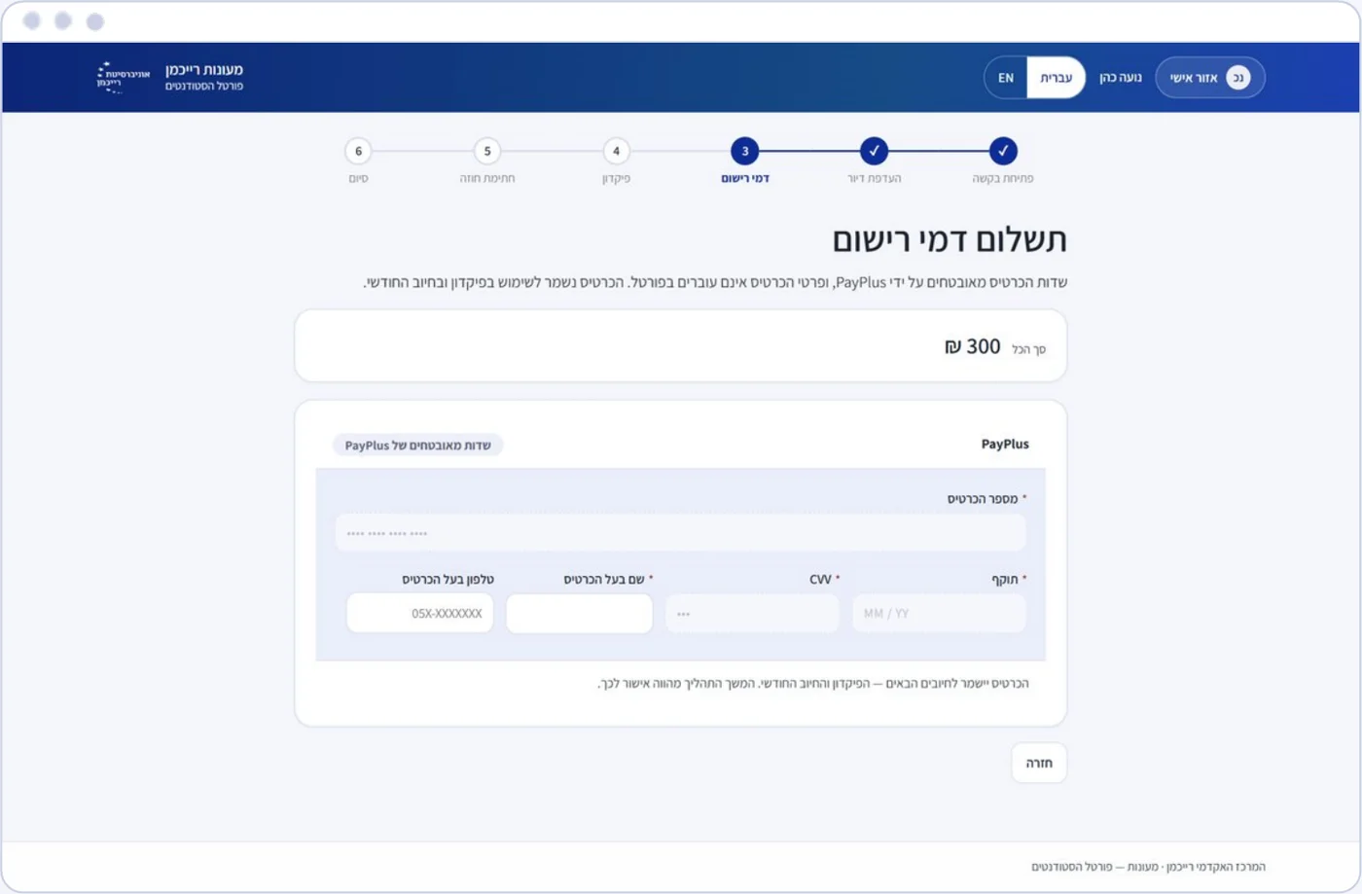Click the פורטל הסטודנטים header subtitle
1362x894 pixels.
[x=204, y=87]
